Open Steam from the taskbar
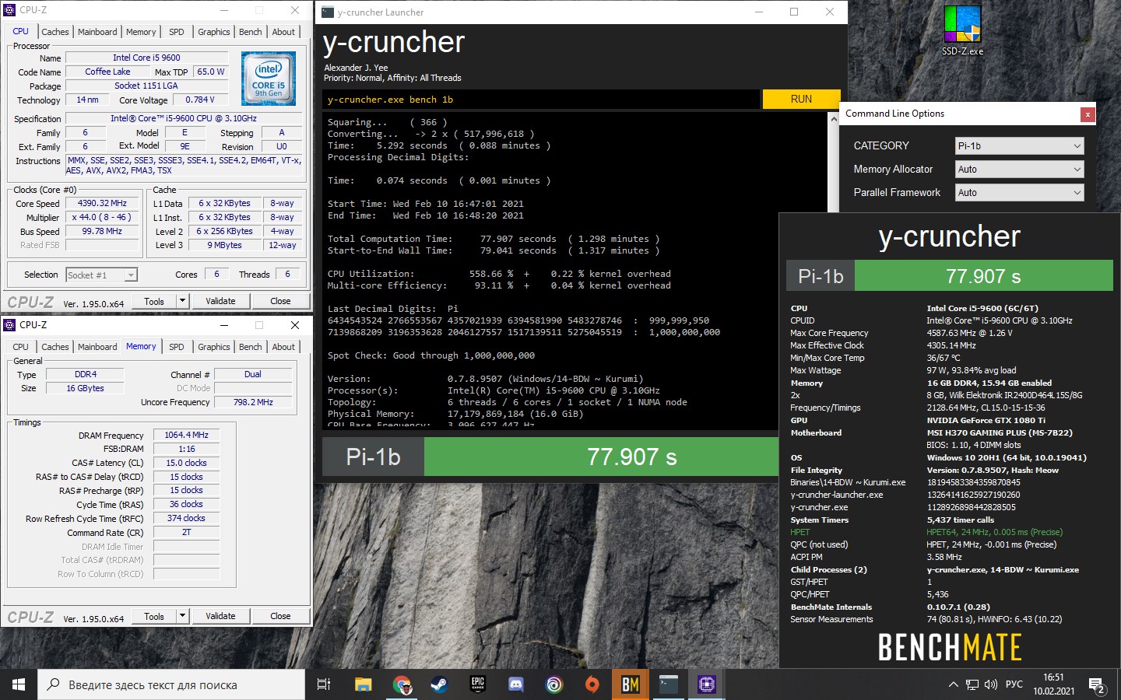Viewport: 1121px width, 700px height. point(440,684)
